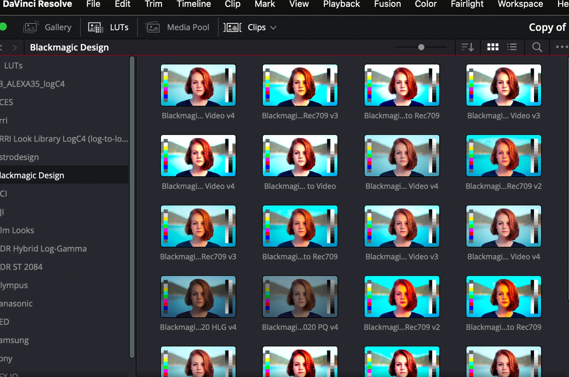This screenshot has height=377, width=569.
Task: Click the Clips timeline icon
Action: click(x=232, y=27)
